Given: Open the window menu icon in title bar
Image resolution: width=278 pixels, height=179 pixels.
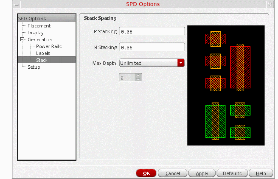Looking at the screenshot, I should [17, 5].
